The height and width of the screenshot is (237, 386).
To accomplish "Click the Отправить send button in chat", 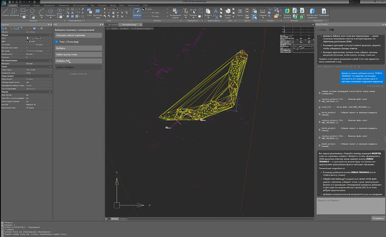I will [x=378, y=218].
